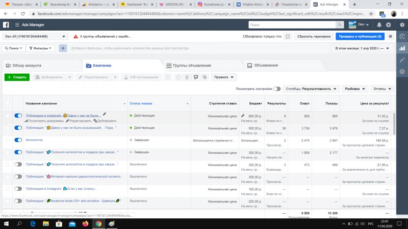The height and width of the screenshot is (229, 408).
Task: Open the Den Afi account dropdown
Action: [x=35, y=36]
